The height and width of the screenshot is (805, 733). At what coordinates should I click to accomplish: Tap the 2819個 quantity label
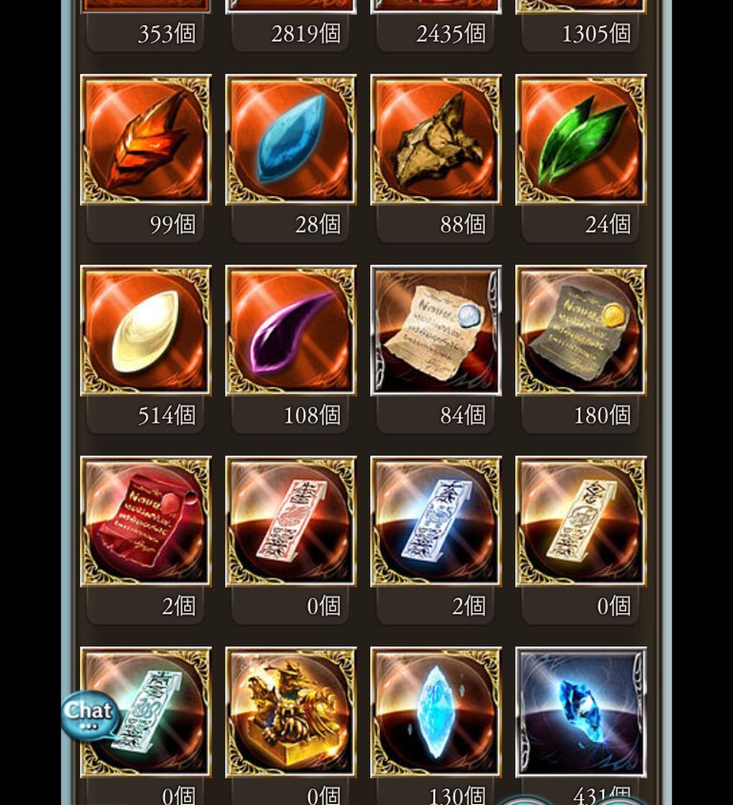pos(306,34)
